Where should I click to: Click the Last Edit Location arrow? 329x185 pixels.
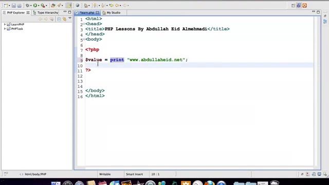pos(112,6)
